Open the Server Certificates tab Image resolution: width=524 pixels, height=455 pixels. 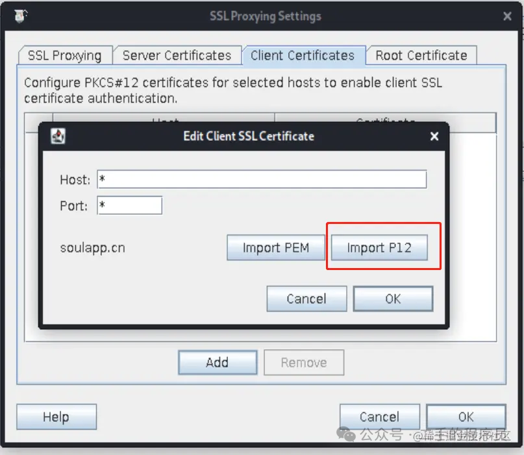pos(177,55)
